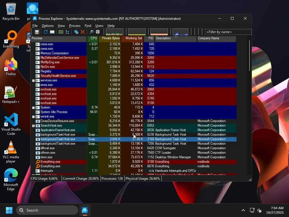
Task: Select the SecurityHealthService.exe row
Action: pyautogui.click(x=133, y=76)
